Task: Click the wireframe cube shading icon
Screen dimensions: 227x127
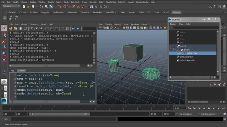Action: click(151, 28)
